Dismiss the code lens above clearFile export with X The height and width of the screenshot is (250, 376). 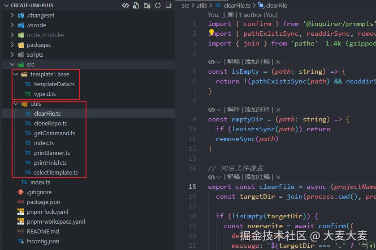pos(278,177)
